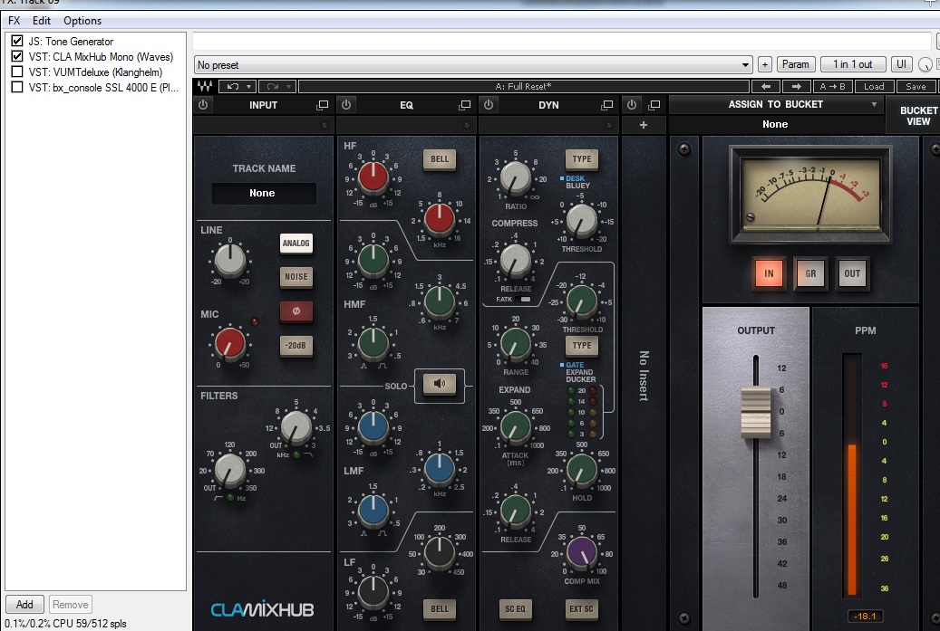Click the Param button
Viewport: 940px width, 631px height.
(796, 64)
